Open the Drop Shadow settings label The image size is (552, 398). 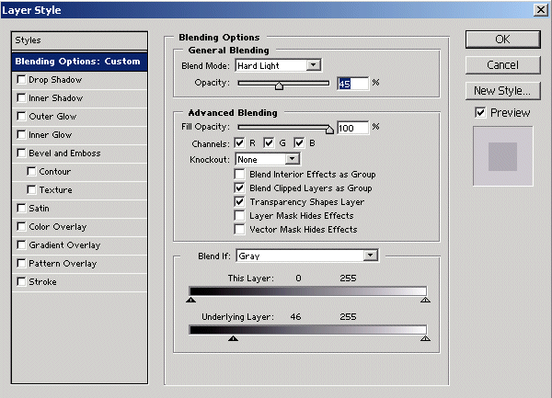[55, 80]
